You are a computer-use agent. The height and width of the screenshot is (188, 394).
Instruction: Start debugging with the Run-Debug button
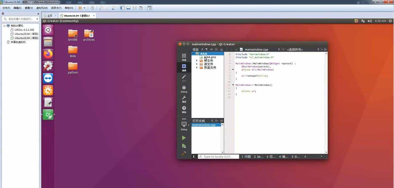[184, 146]
